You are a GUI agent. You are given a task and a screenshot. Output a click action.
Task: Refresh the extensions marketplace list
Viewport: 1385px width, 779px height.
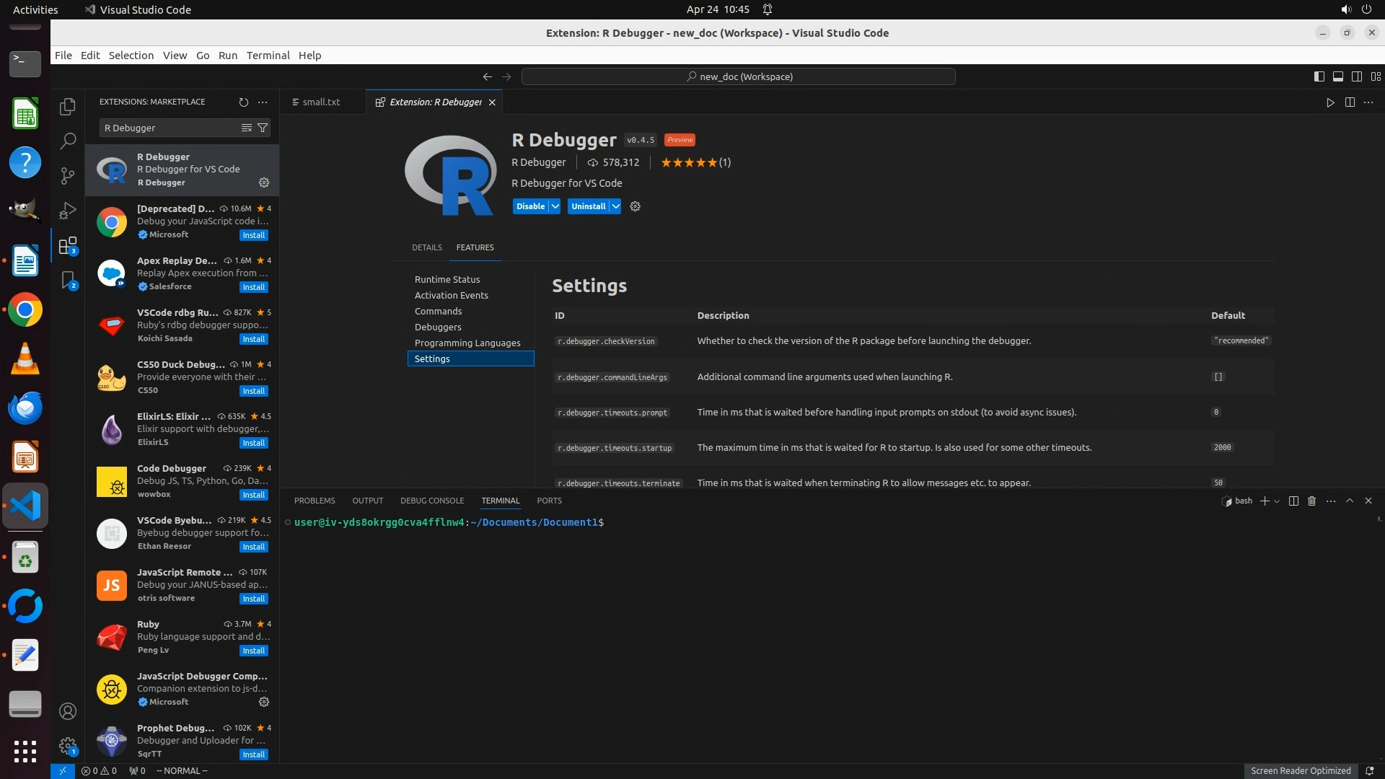click(x=244, y=102)
